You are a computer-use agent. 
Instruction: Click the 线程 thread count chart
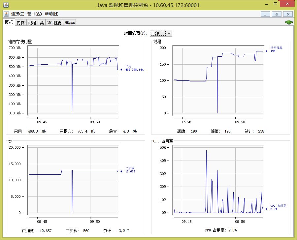218,80
